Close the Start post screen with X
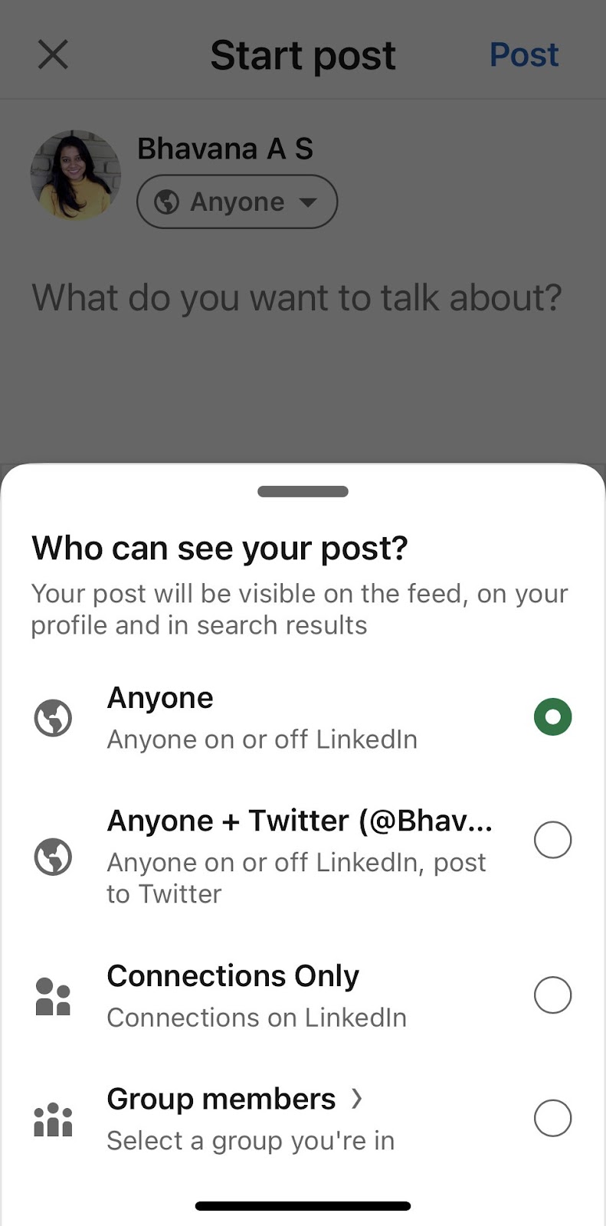Viewport: 606px width, 1226px height. 53,55
